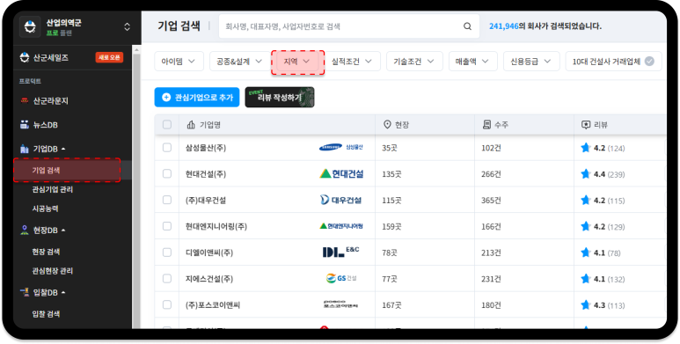The height and width of the screenshot is (344, 680).
Task: Check the 현대엔지니어링(주) row checkbox
Action: pyautogui.click(x=167, y=226)
